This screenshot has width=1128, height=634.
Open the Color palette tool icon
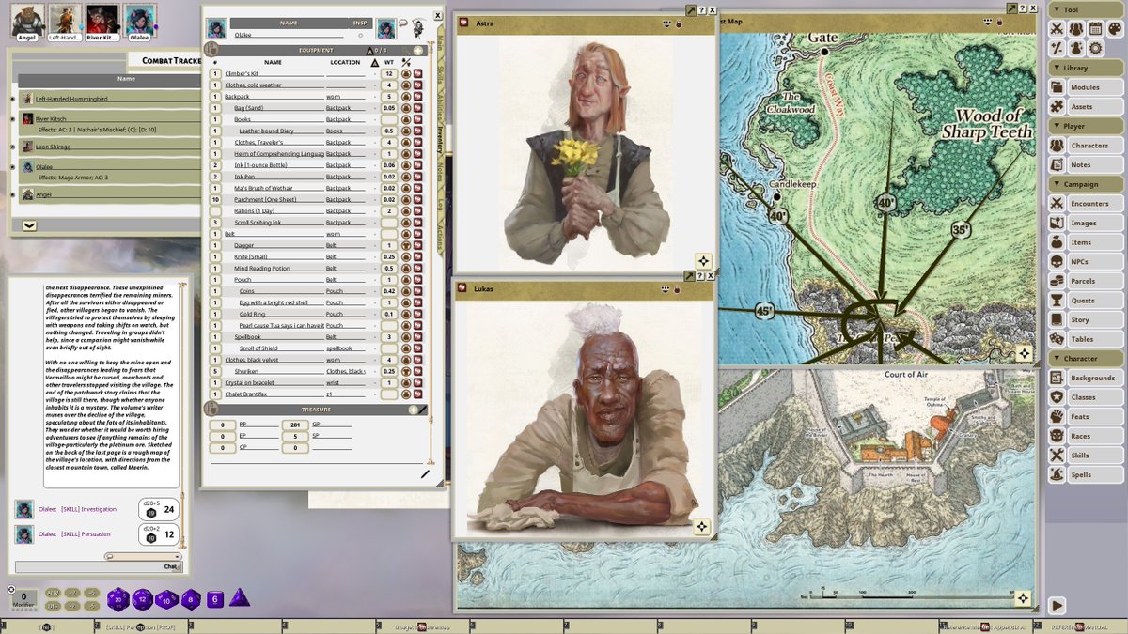[x=1115, y=28]
